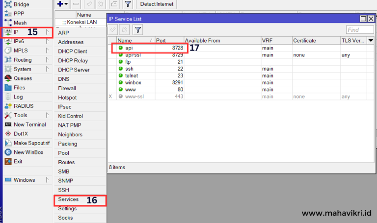
Task: Open Queues from the sidebar
Action: pos(23,78)
